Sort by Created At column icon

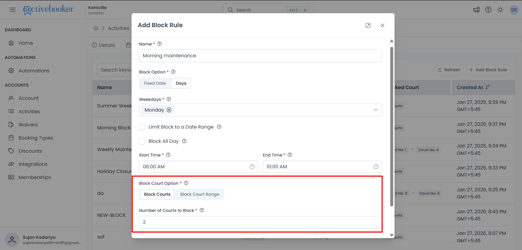click(x=487, y=87)
